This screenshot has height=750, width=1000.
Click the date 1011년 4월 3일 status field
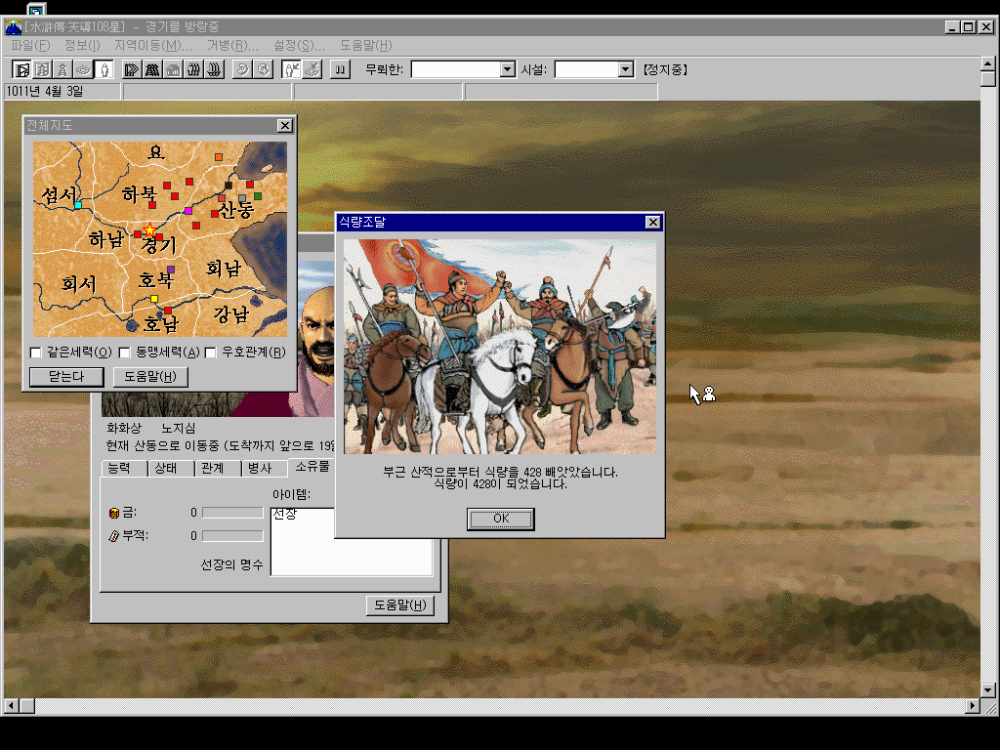62,92
